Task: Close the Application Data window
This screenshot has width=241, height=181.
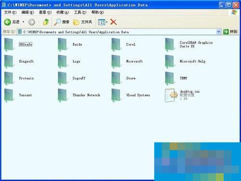Action: click(236, 5)
